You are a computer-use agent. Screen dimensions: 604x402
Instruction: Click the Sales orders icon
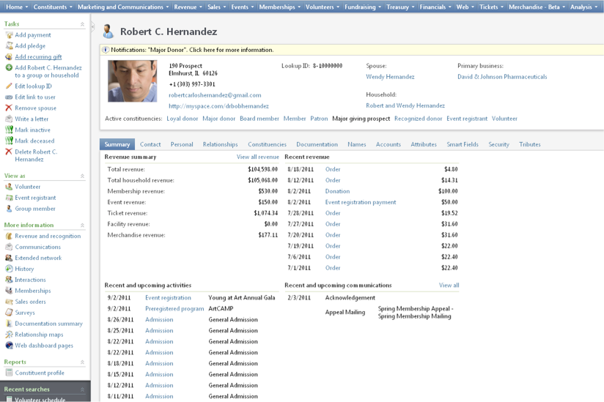[x=9, y=302]
